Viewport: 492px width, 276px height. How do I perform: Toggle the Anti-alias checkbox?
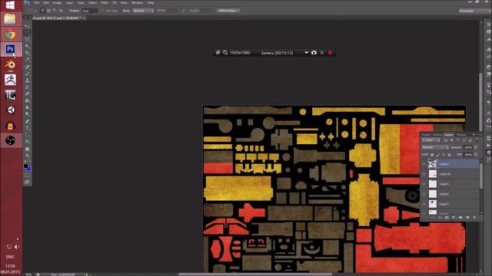(x=101, y=10)
